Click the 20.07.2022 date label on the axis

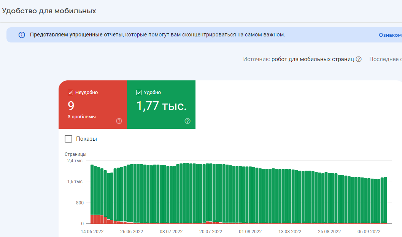[x=211, y=231]
